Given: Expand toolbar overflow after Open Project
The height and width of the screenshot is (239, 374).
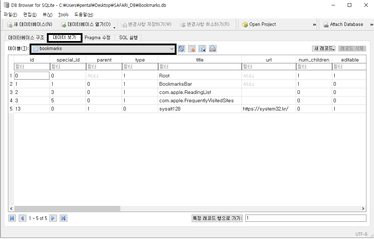Looking at the screenshot, I should point(315,24).
